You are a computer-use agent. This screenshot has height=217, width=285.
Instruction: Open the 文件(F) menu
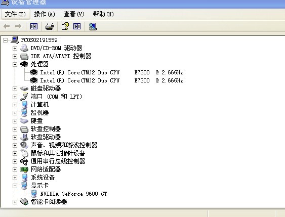coord(15,14)
